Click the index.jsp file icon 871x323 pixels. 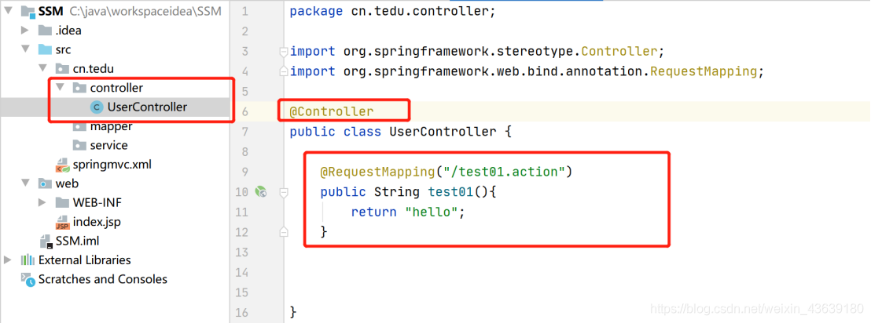click(63, 223)
